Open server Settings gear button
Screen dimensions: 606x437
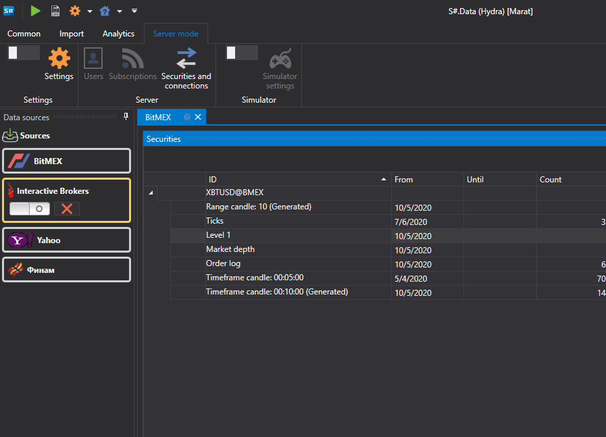(59, 63)
